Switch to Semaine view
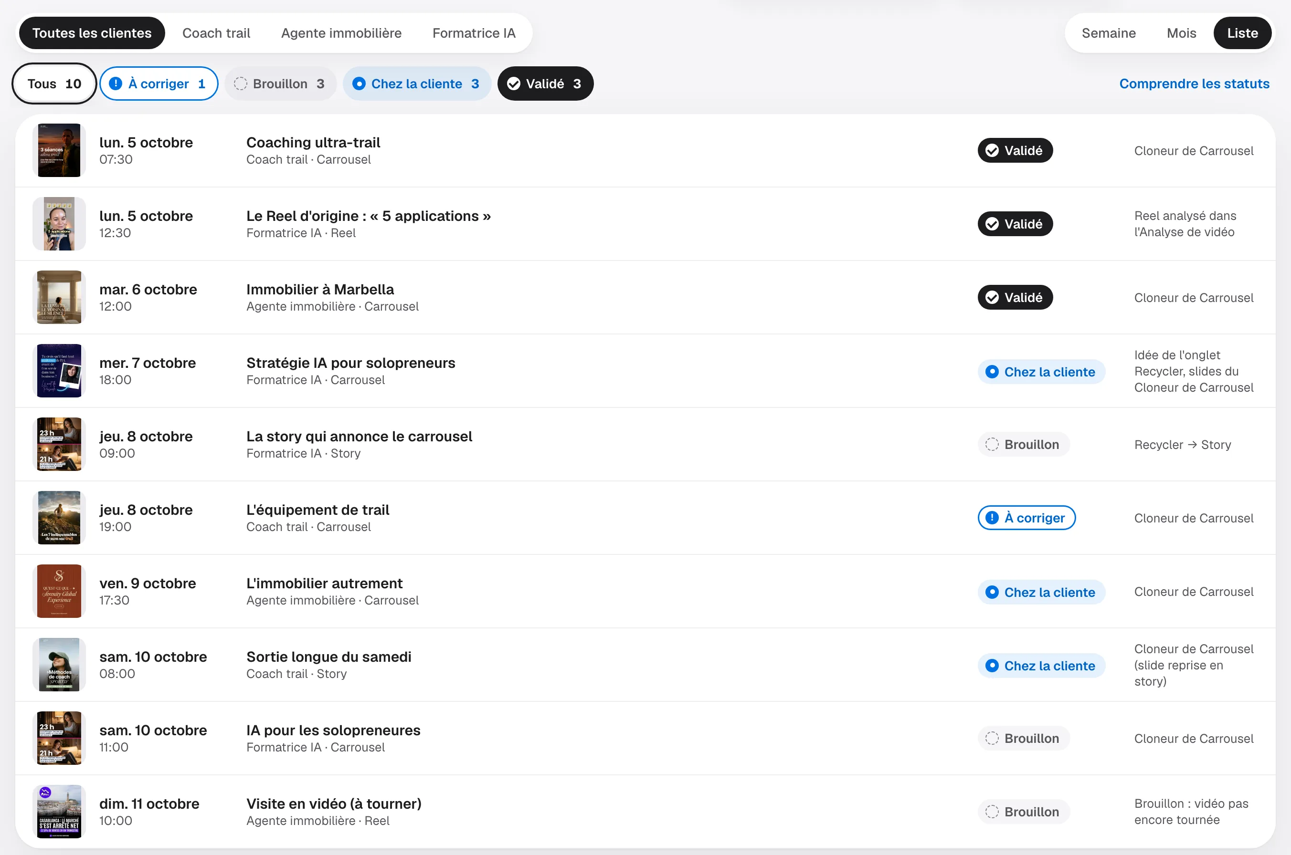The width and height of the screenshot is (1291, 855). [x=1108, y=33]
